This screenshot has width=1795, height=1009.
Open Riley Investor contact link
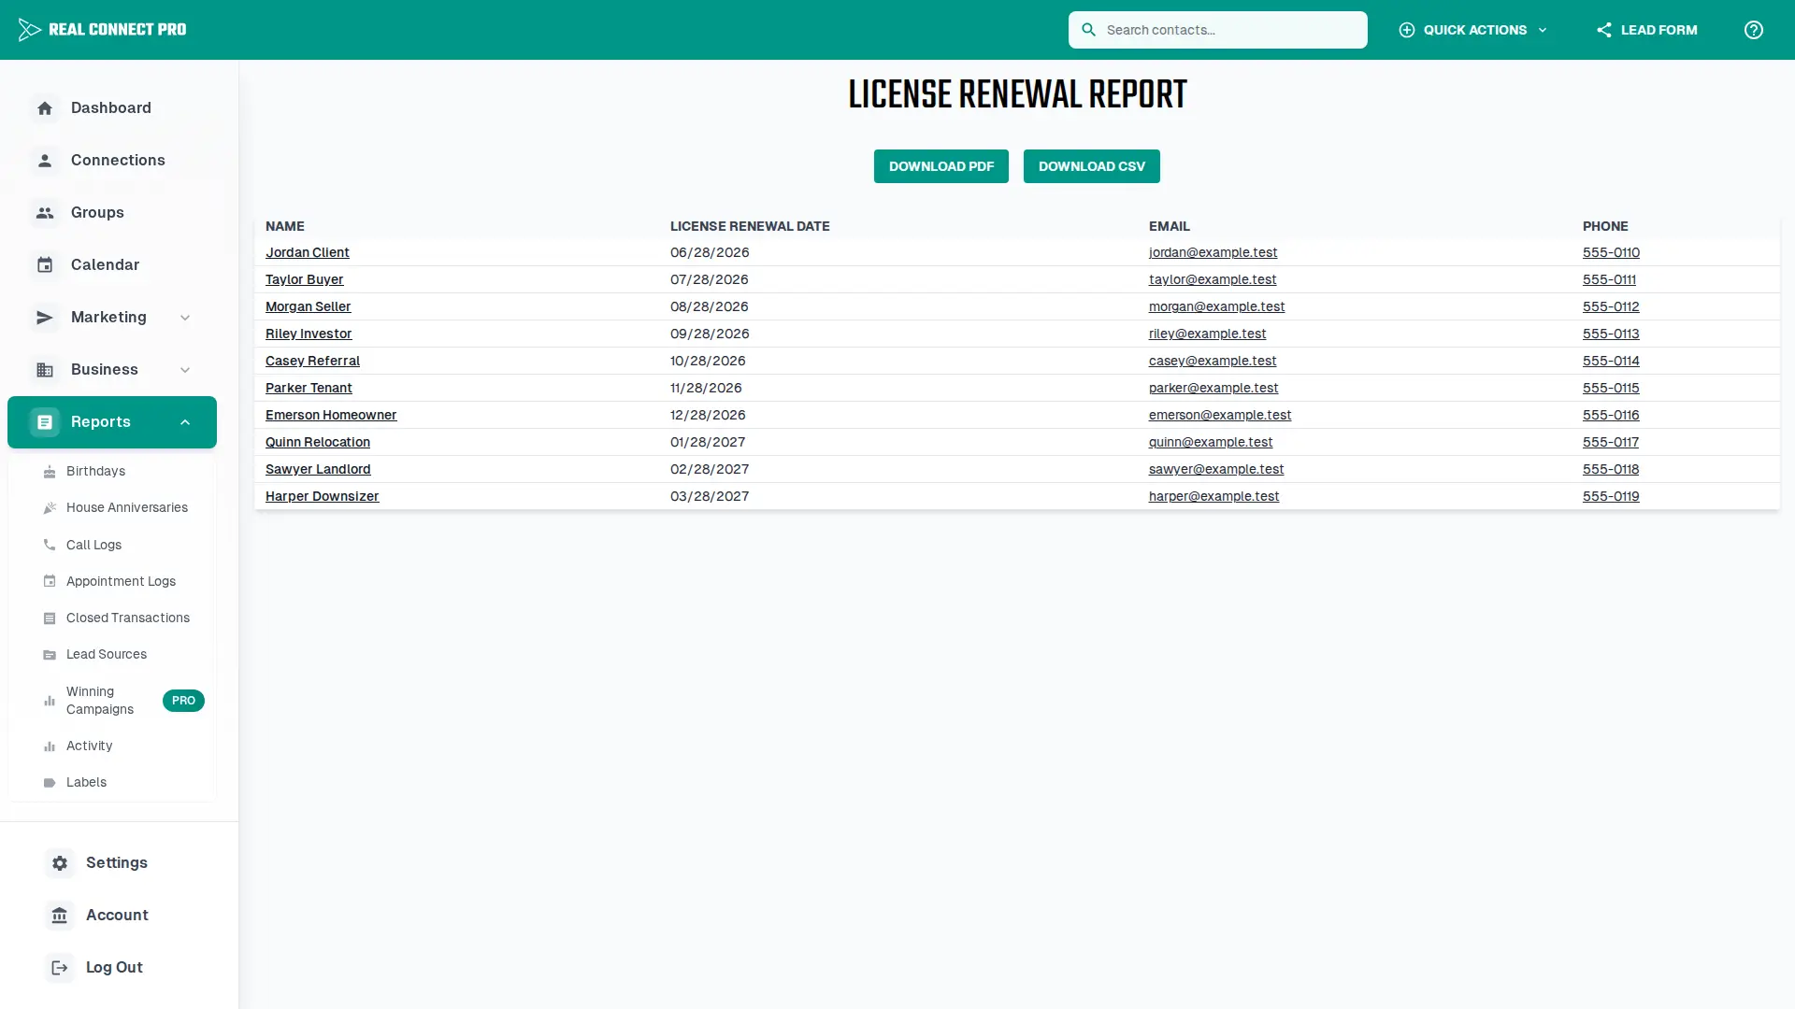point(309,334)
